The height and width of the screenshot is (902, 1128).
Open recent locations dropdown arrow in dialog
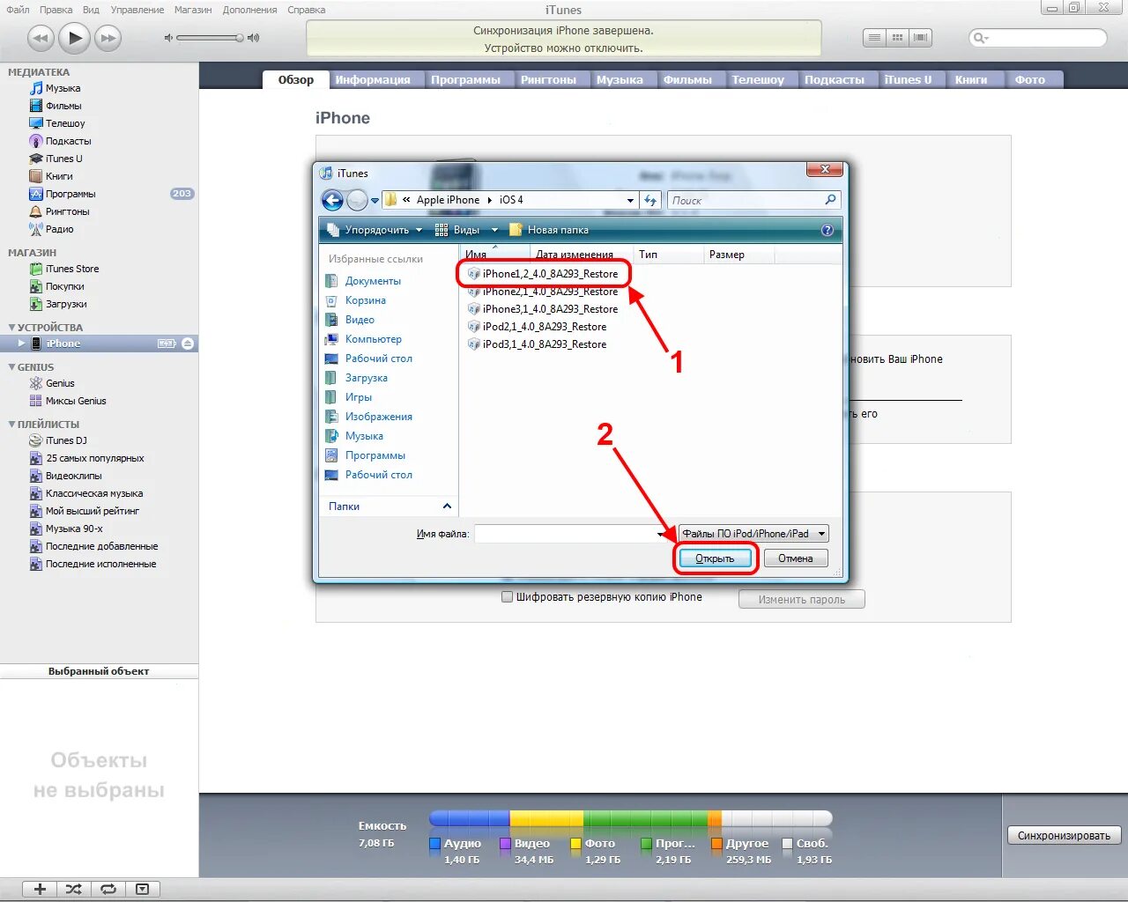[x=375, y=201]
